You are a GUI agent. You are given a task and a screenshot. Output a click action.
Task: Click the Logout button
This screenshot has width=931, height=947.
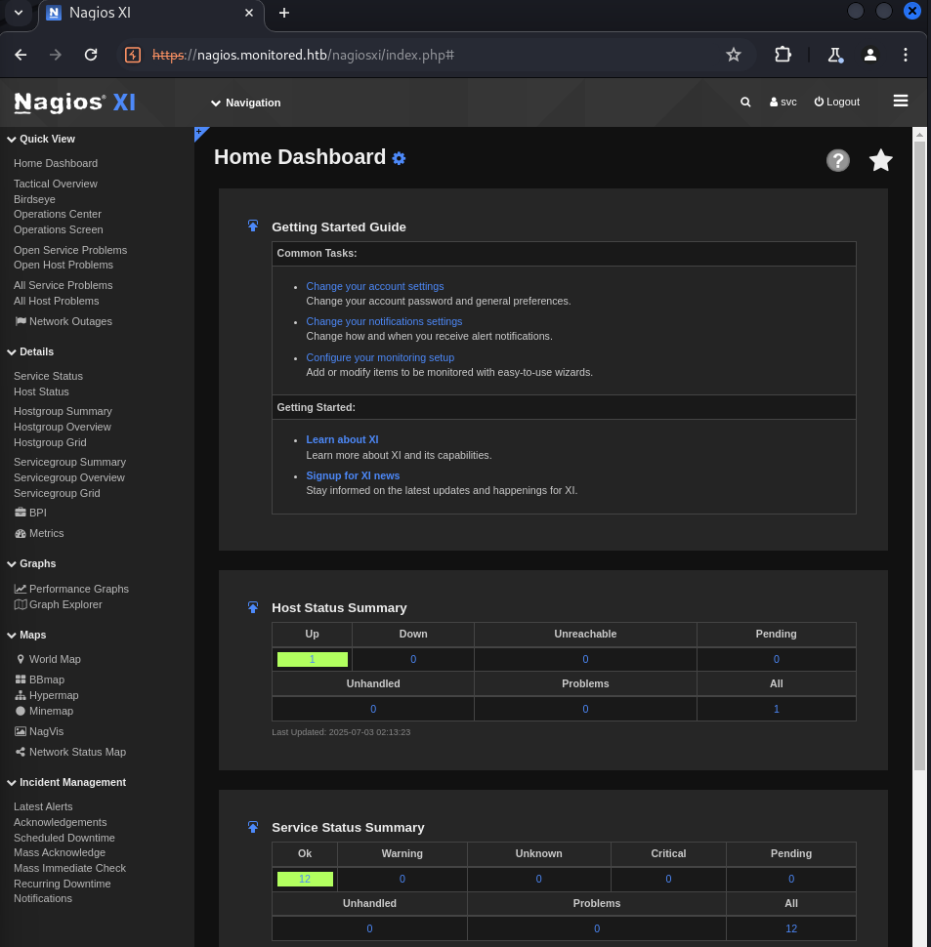click(837, 103)
